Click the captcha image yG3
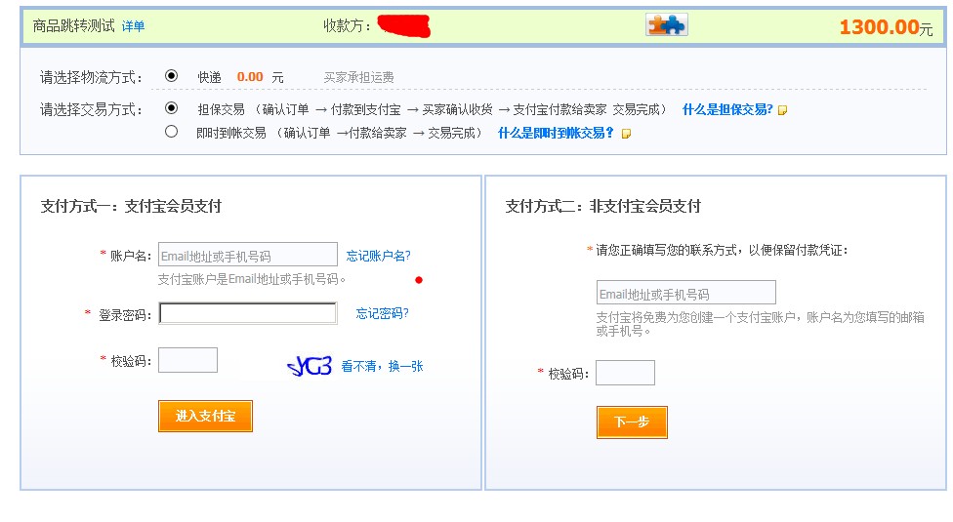953x522 pixels. point(310,366)
